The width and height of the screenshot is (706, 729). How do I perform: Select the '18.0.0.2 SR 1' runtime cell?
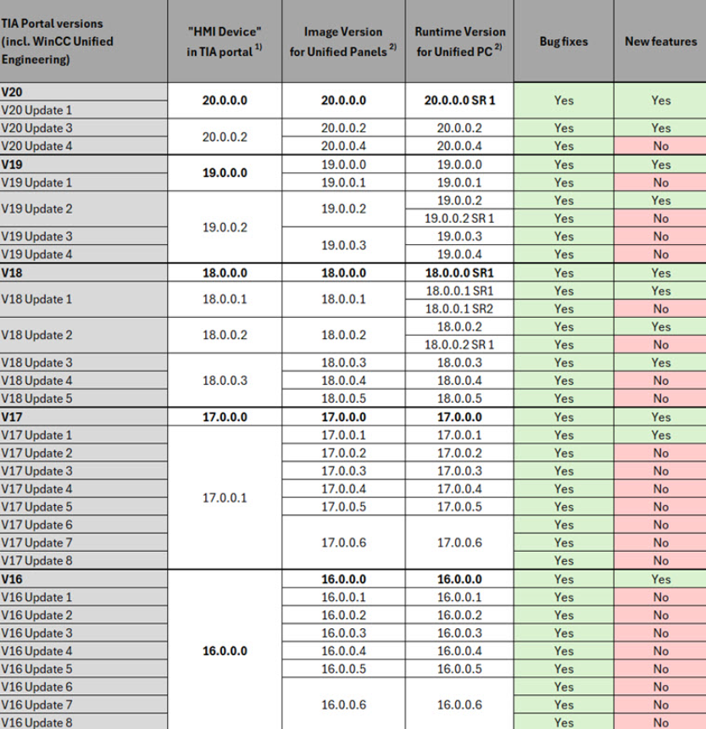[459, 344]
